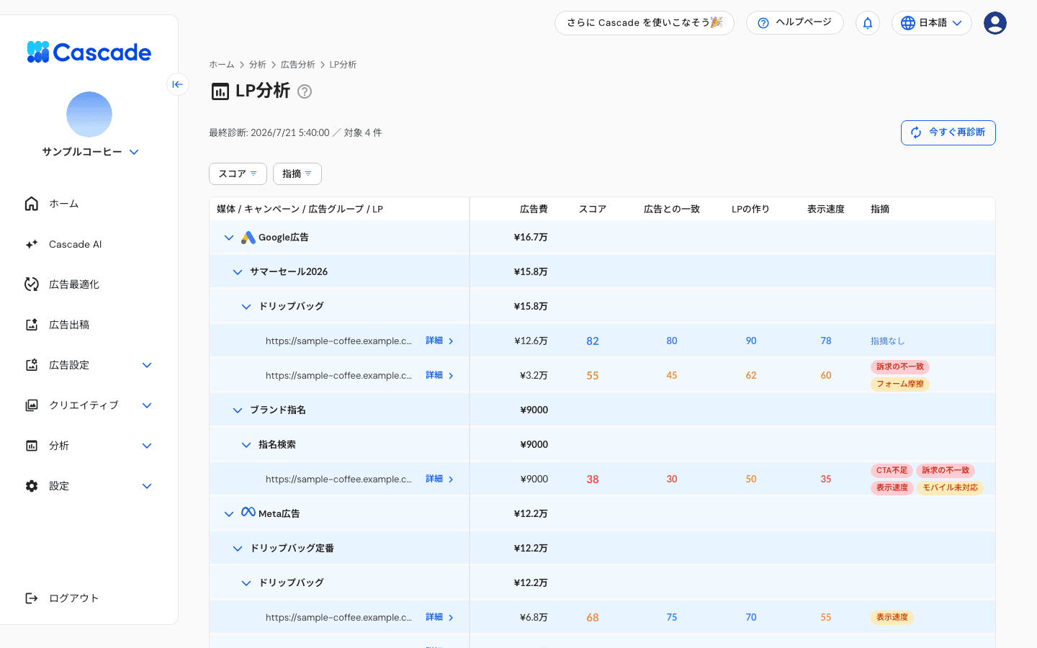Viewport: 1037px width, 648px height.
Task: Click the LP分析 title chart icon
Action: 220,91
